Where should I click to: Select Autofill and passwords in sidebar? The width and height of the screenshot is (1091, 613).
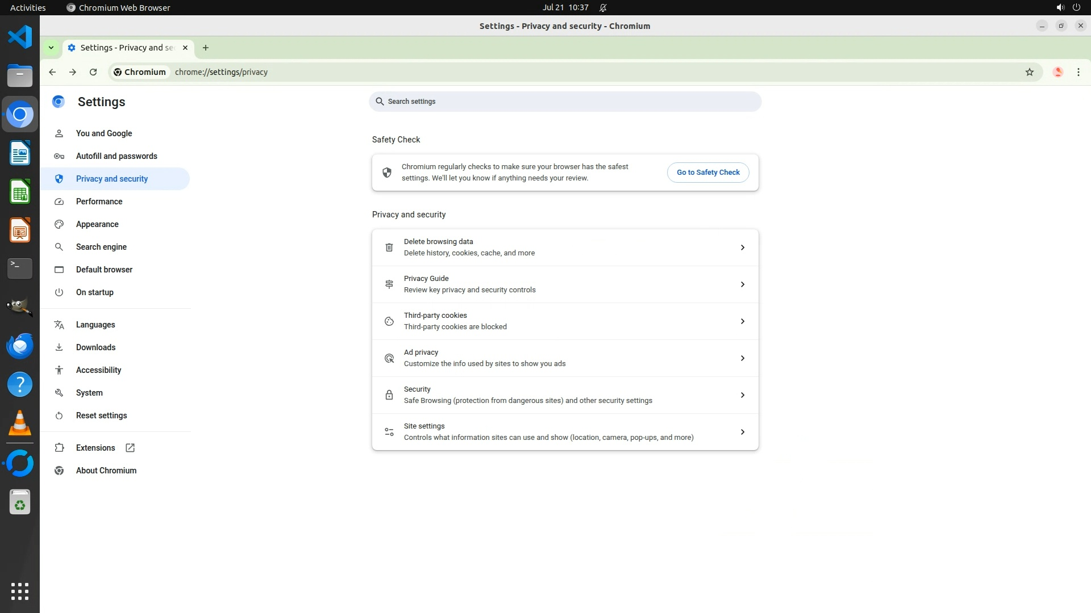pyautogui.click(x=116, y=156)
